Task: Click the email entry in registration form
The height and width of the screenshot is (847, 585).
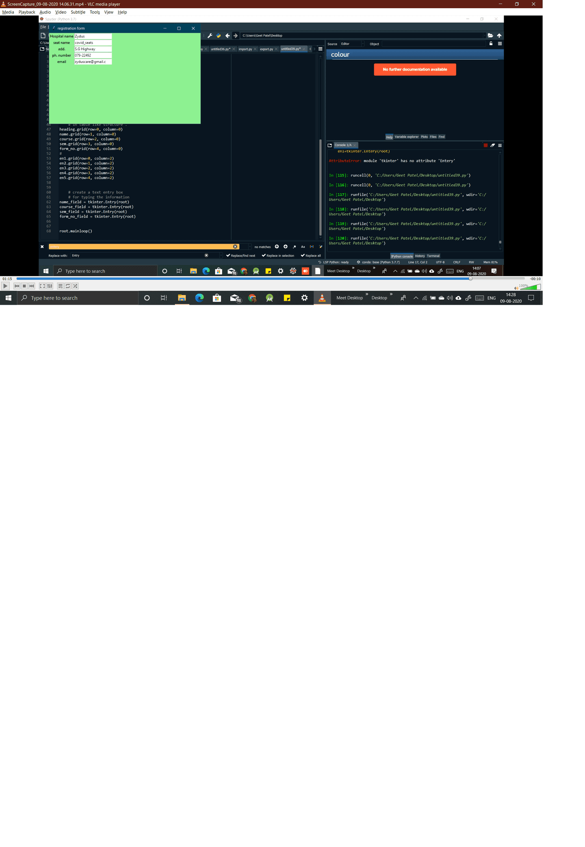Action: [93, 62]
